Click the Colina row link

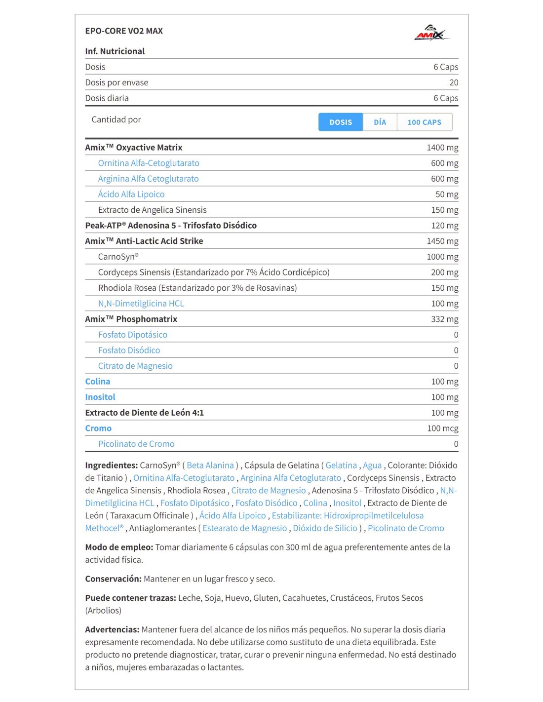tap(98, 382)
